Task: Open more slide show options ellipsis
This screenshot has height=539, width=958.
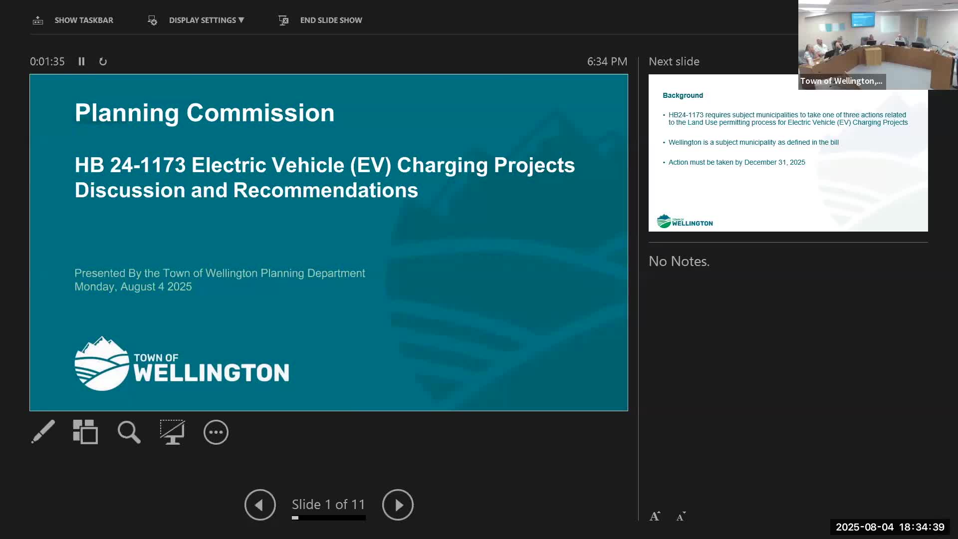Action: (x=216, y=432)
